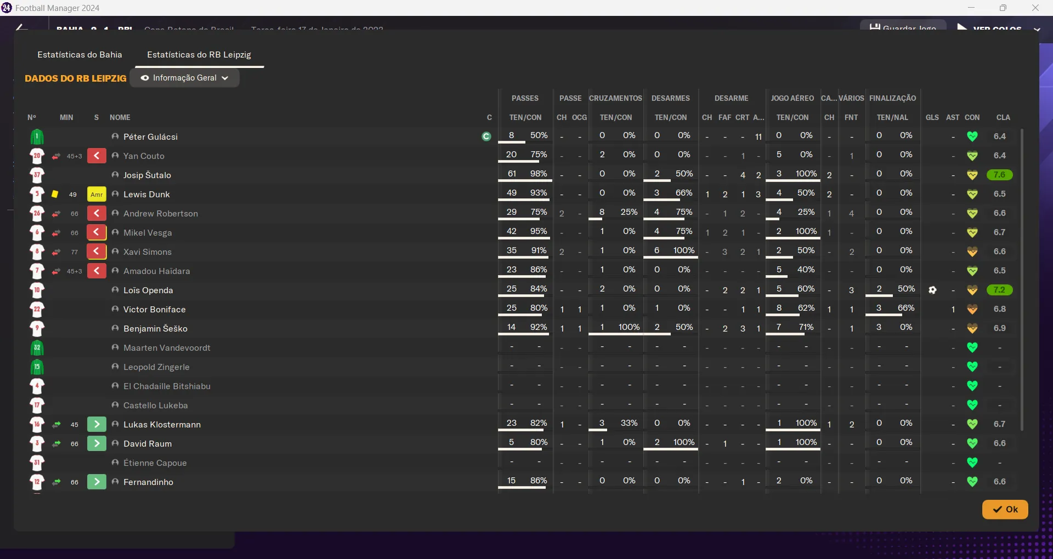
Task: Click Yan Couto's substituted-off red arrow
Action: pos(97,156)
